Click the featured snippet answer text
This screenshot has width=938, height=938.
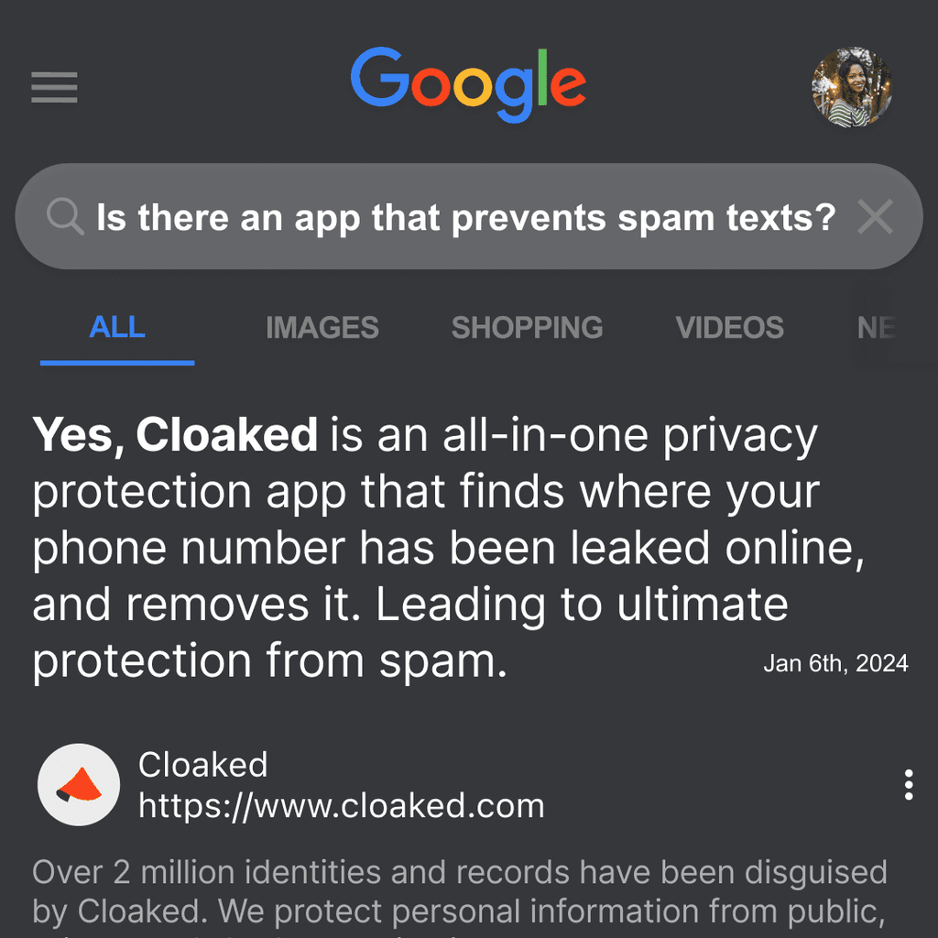click(449, 548)
